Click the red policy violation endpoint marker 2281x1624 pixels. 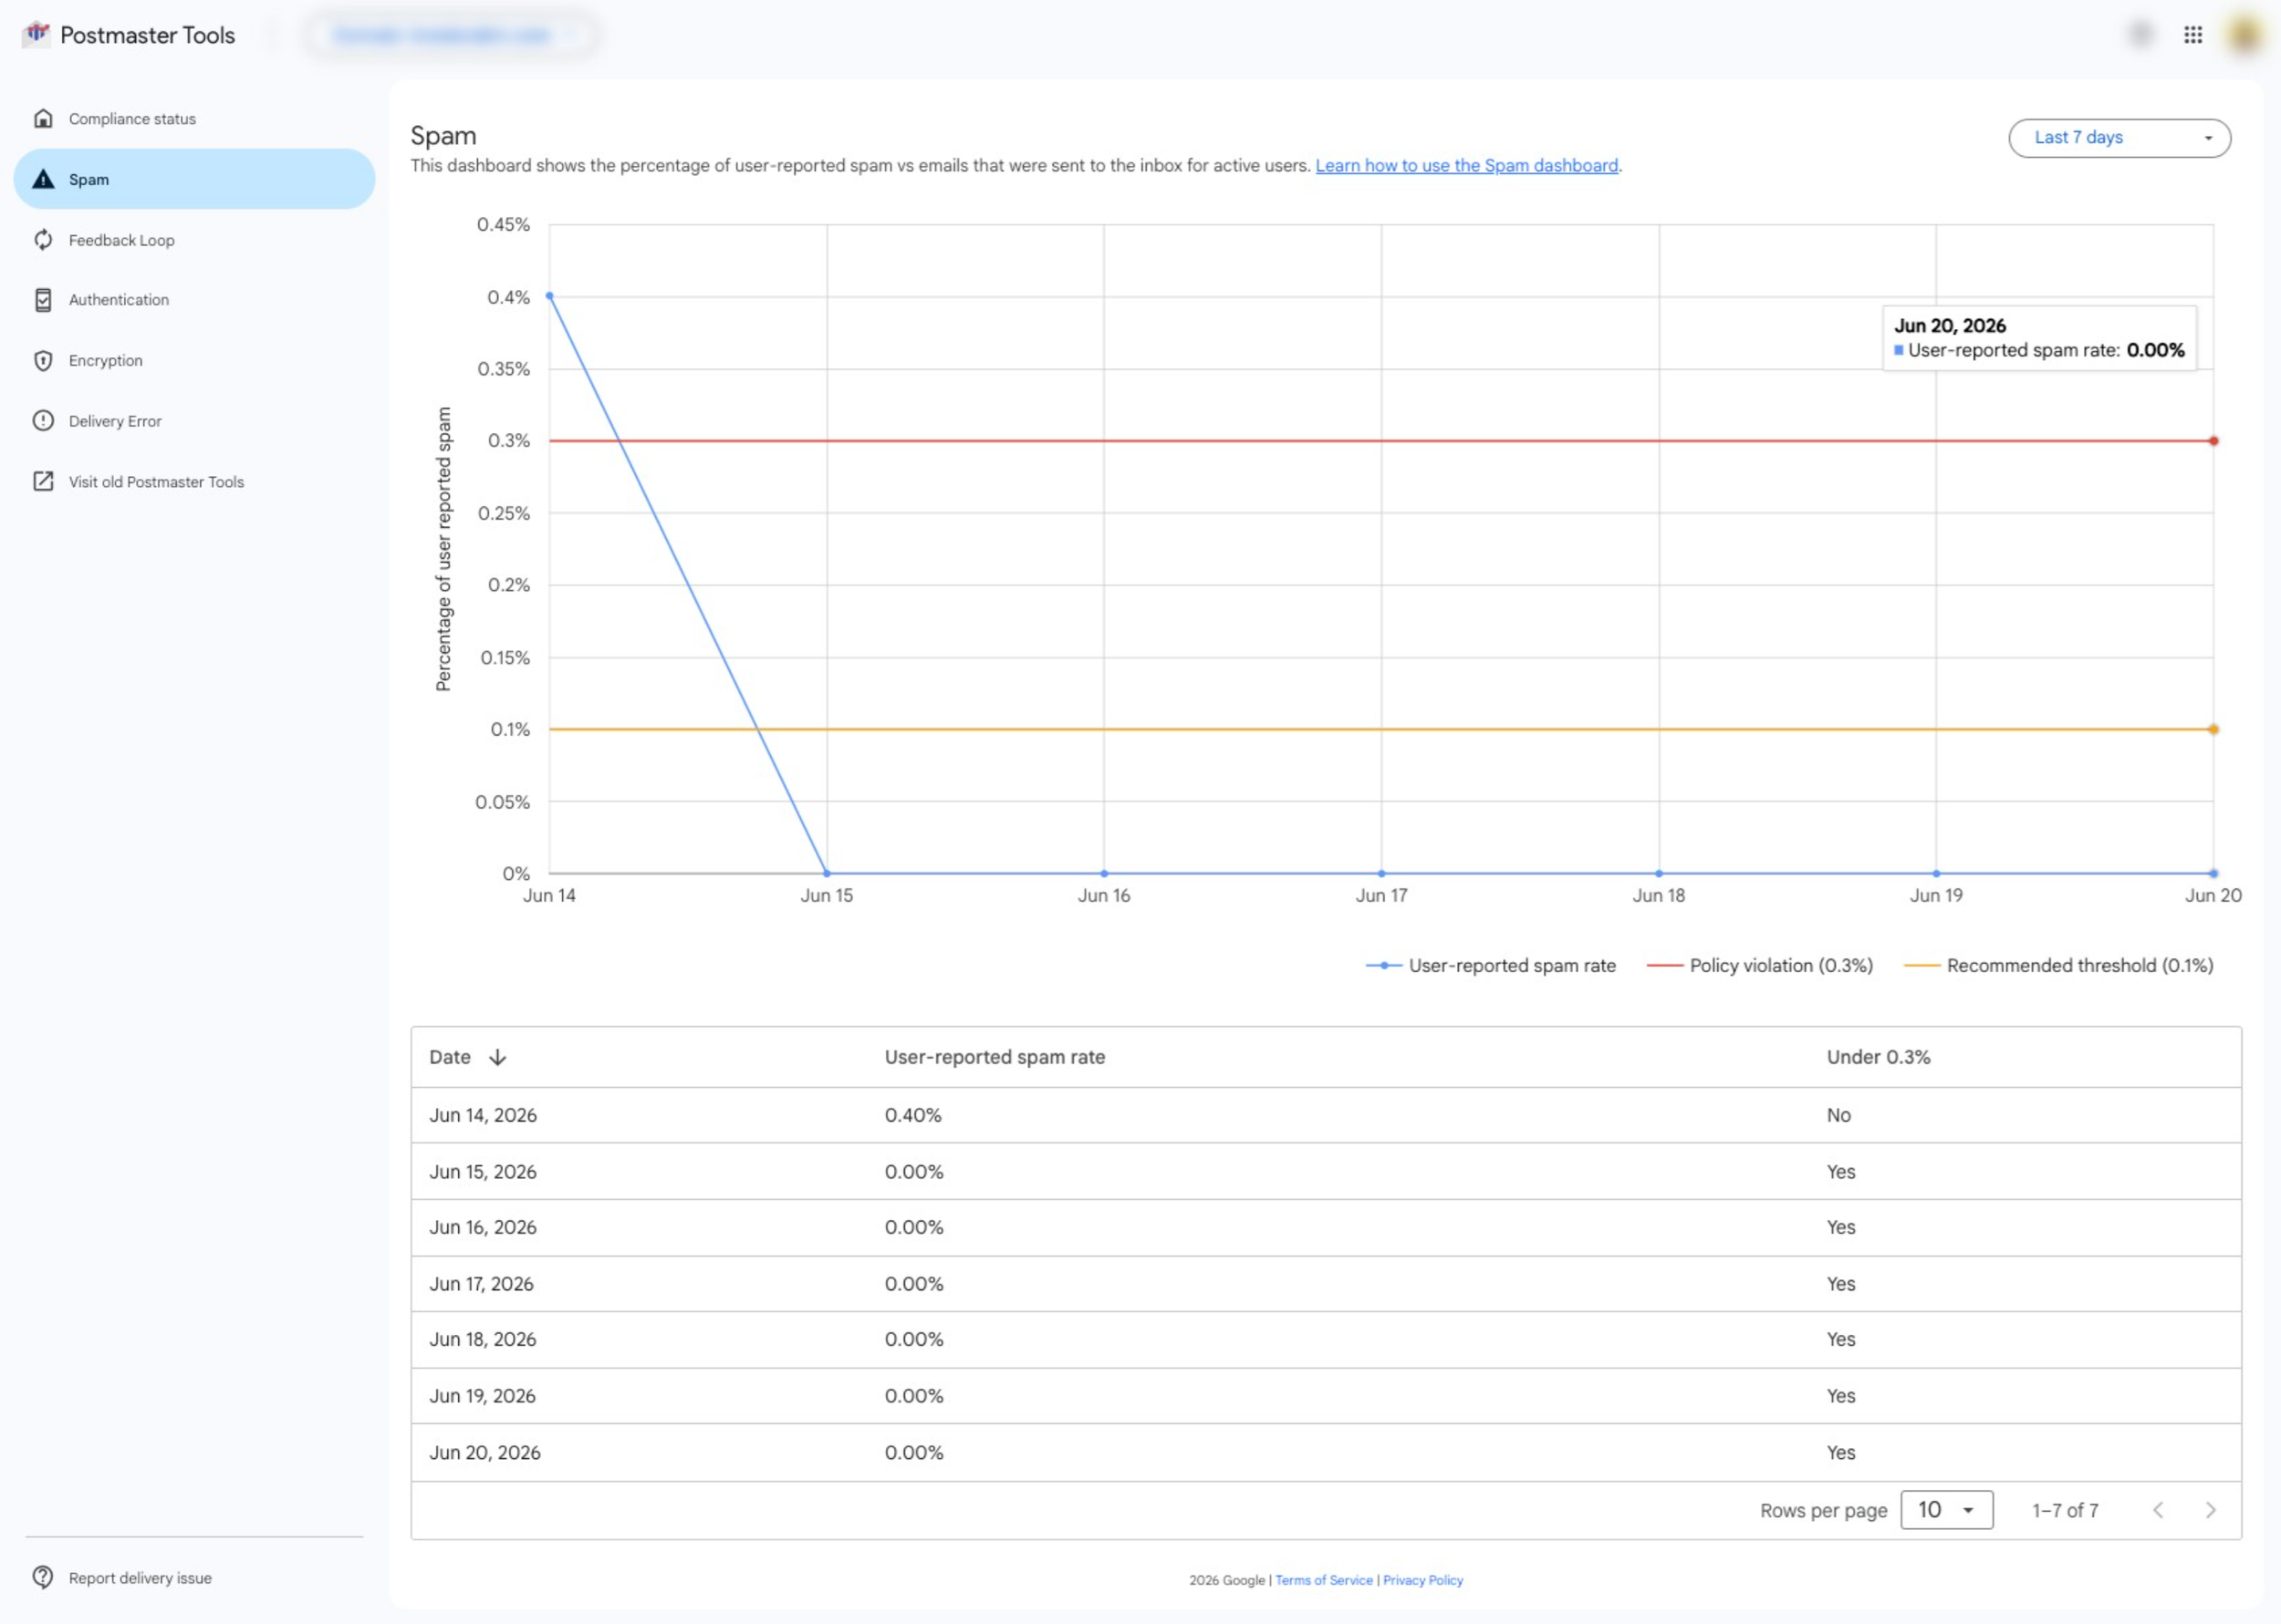[2213, 441]
